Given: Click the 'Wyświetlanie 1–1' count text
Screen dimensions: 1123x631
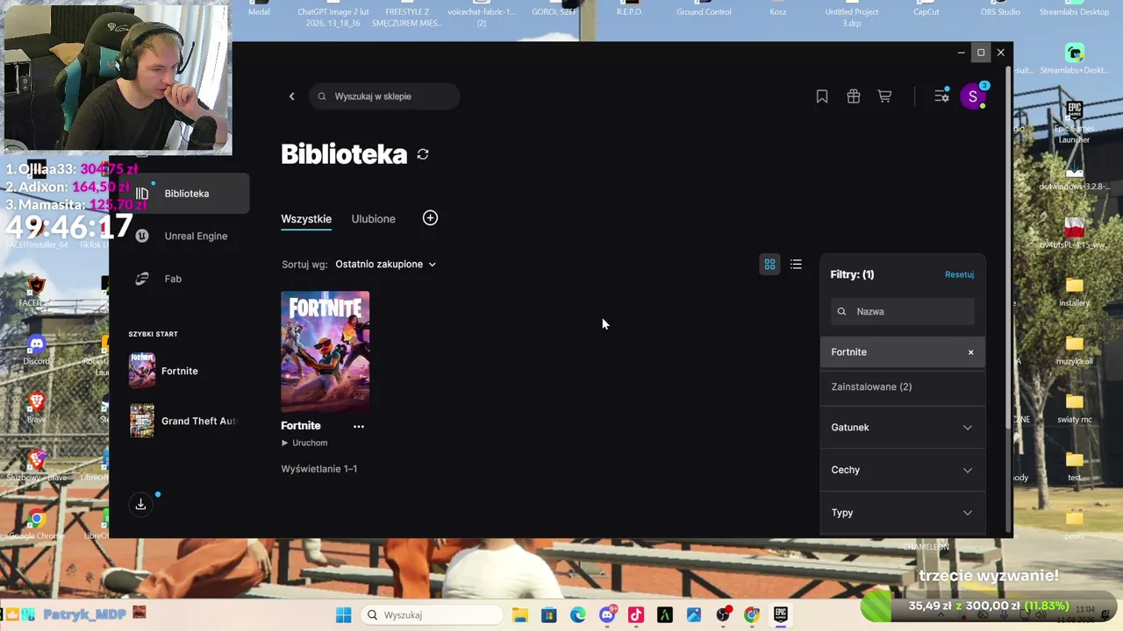Looking at the screenshot, I should tap(319, 469).
